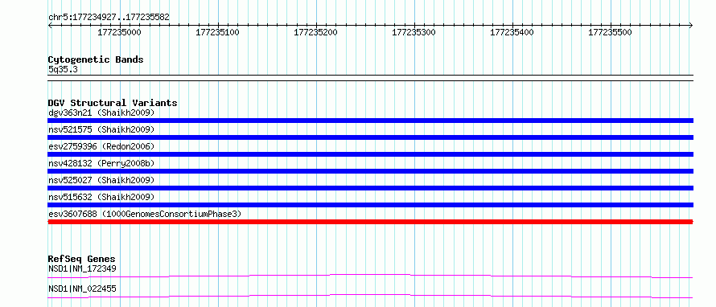Image resolution: width=716 pixels, height=307 pixels.
Task: Click the NSD1|NM_172349 gene label
Action: (x=82, y=268)
